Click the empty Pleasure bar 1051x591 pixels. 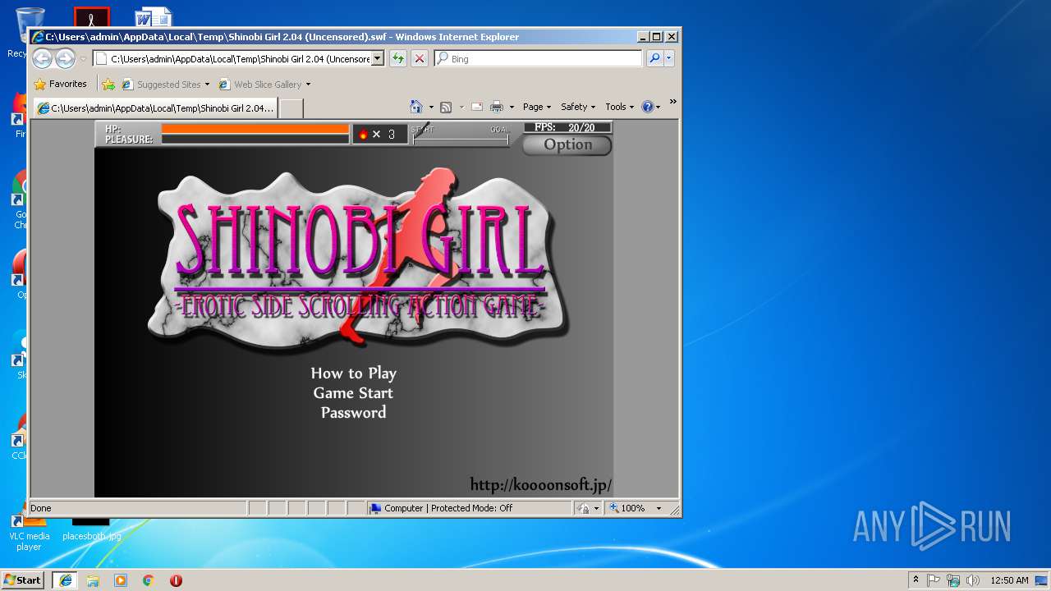(x=255, y=140)
